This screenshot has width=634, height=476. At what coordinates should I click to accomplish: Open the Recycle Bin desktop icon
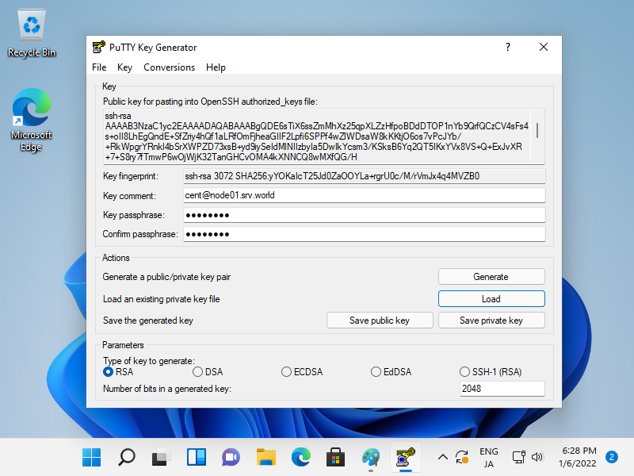[32, 33]
